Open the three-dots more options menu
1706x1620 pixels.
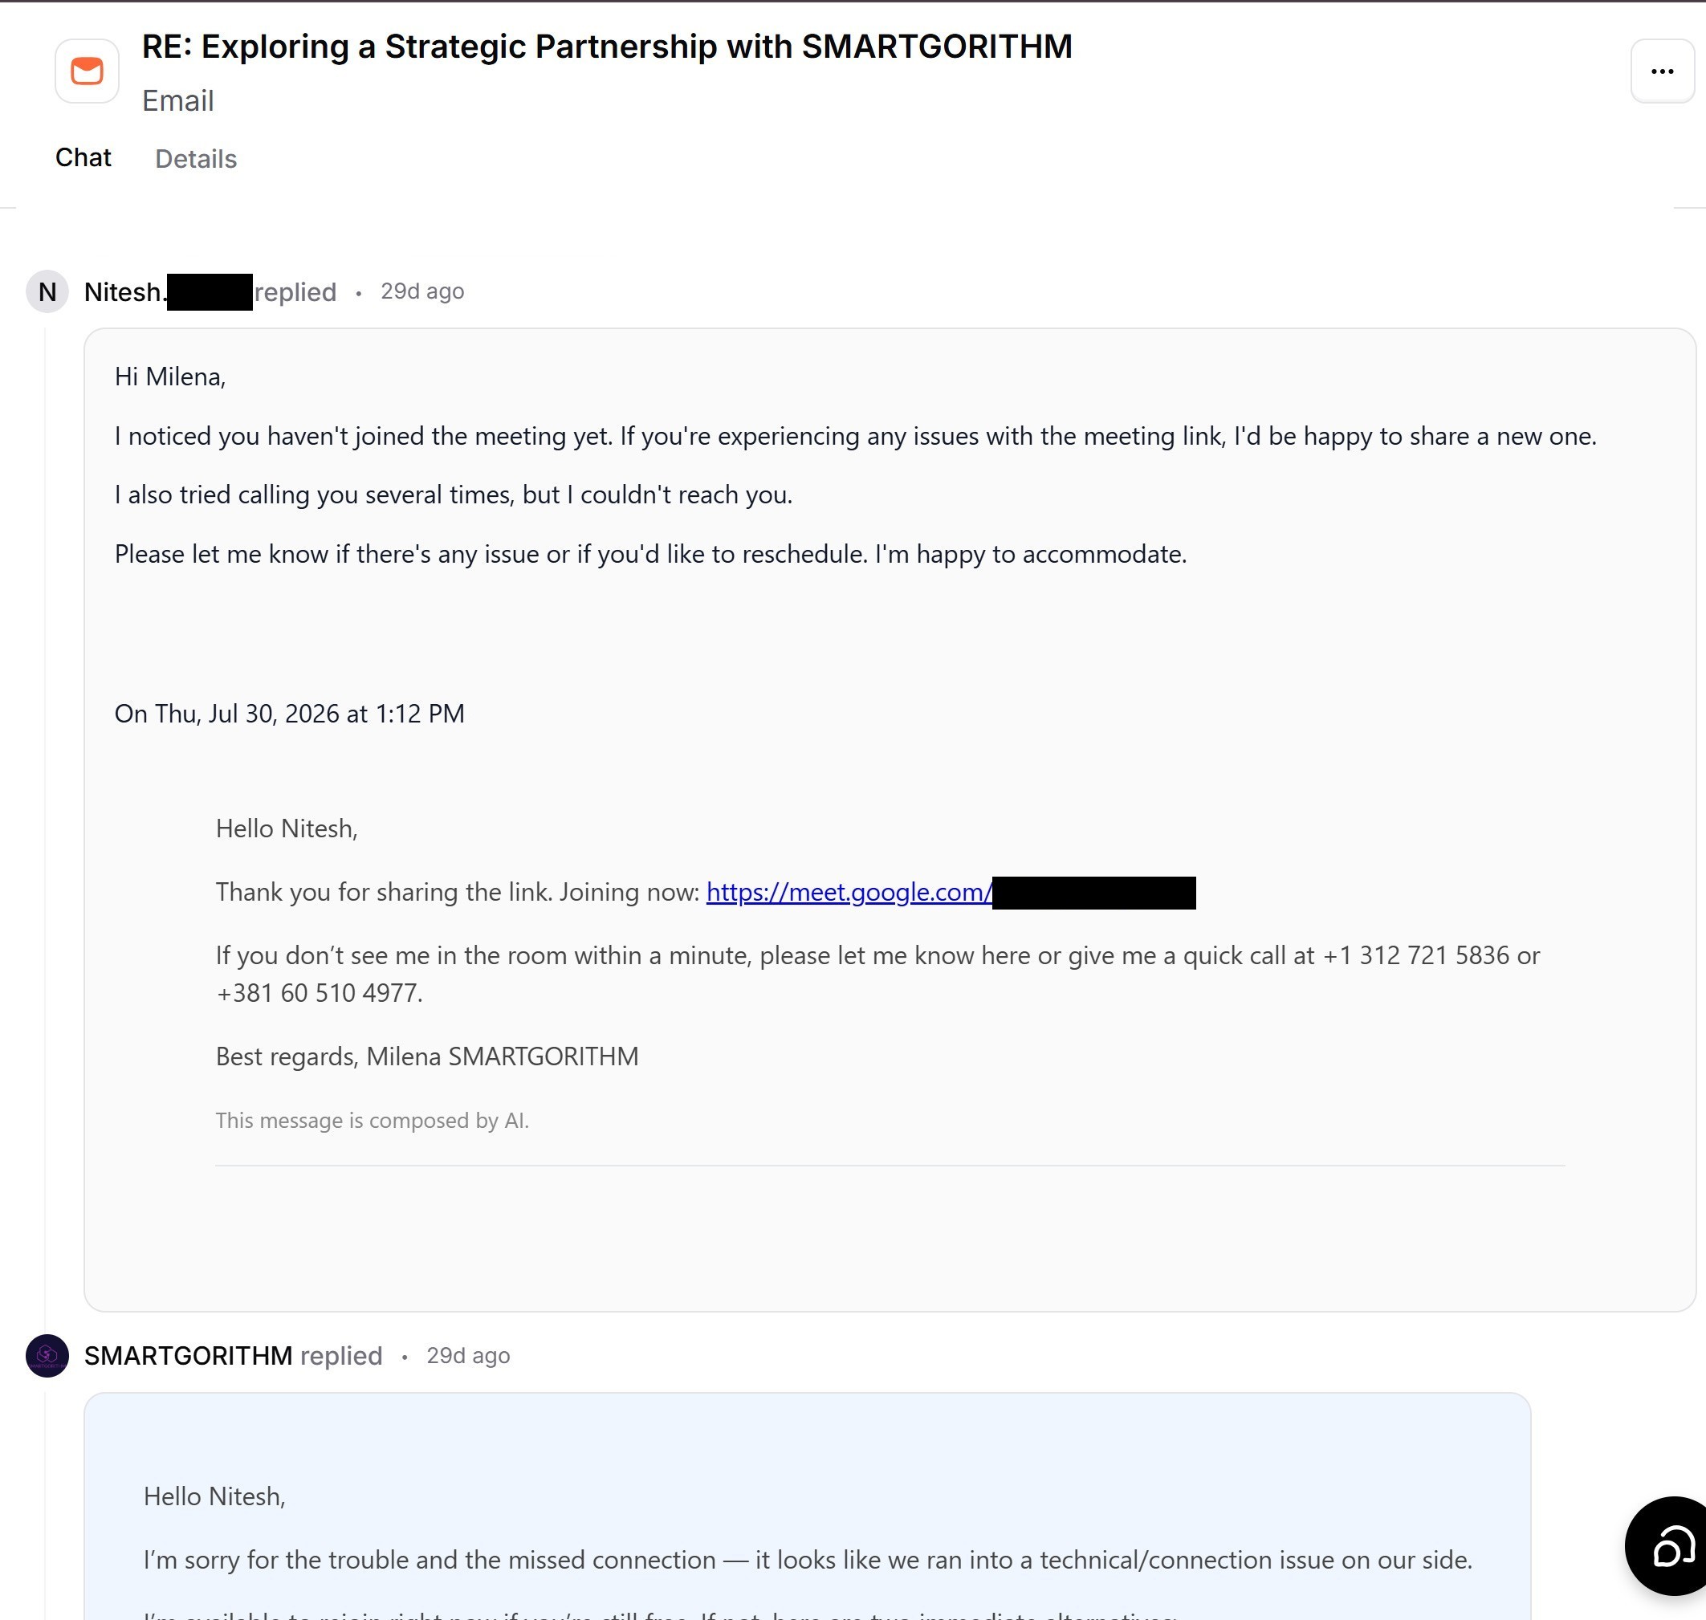(x=1662, y=71)
